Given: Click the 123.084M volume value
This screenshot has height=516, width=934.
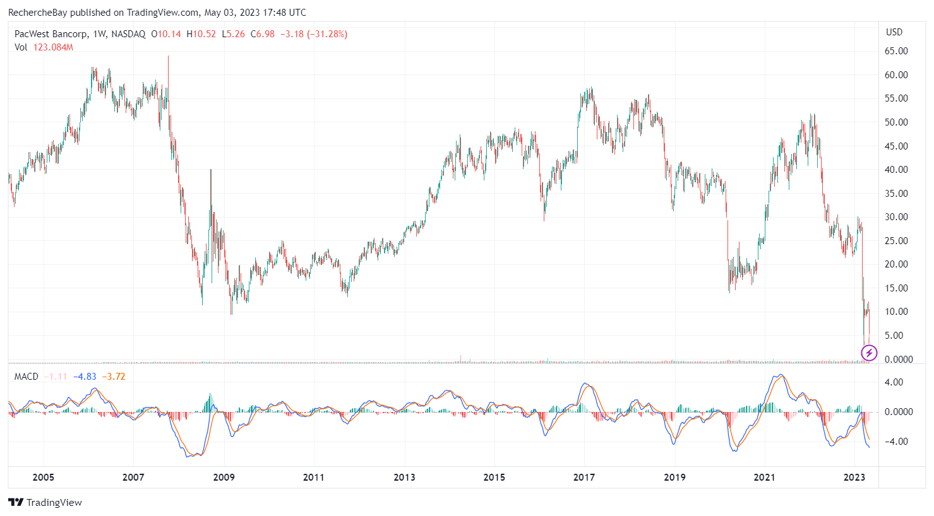Looking at the screenshot, I should point(53,47).
